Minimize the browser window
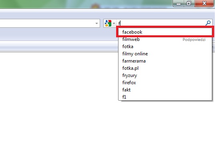 (179, 3)
